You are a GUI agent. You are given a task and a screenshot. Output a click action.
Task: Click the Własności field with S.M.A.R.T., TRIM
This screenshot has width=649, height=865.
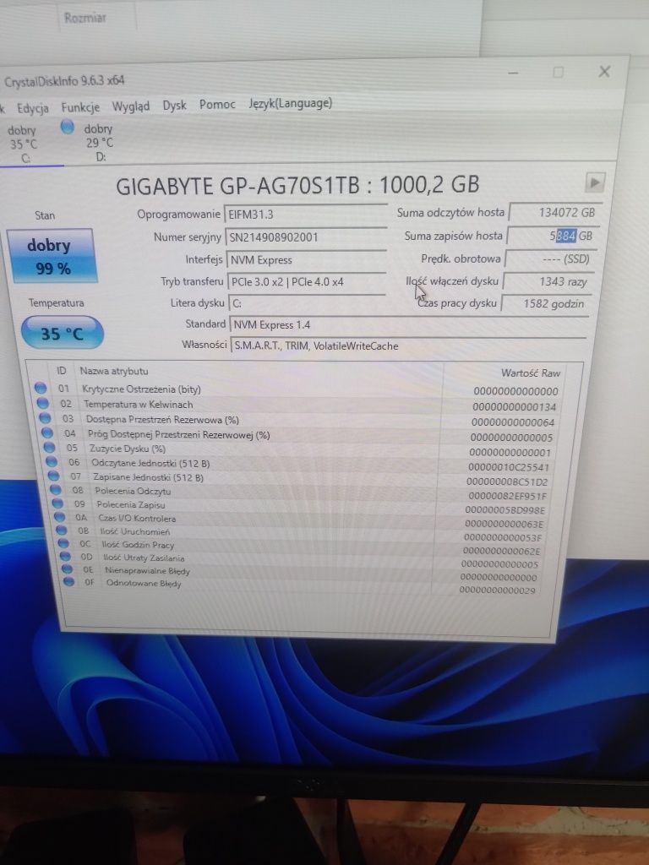coord(408,345)
